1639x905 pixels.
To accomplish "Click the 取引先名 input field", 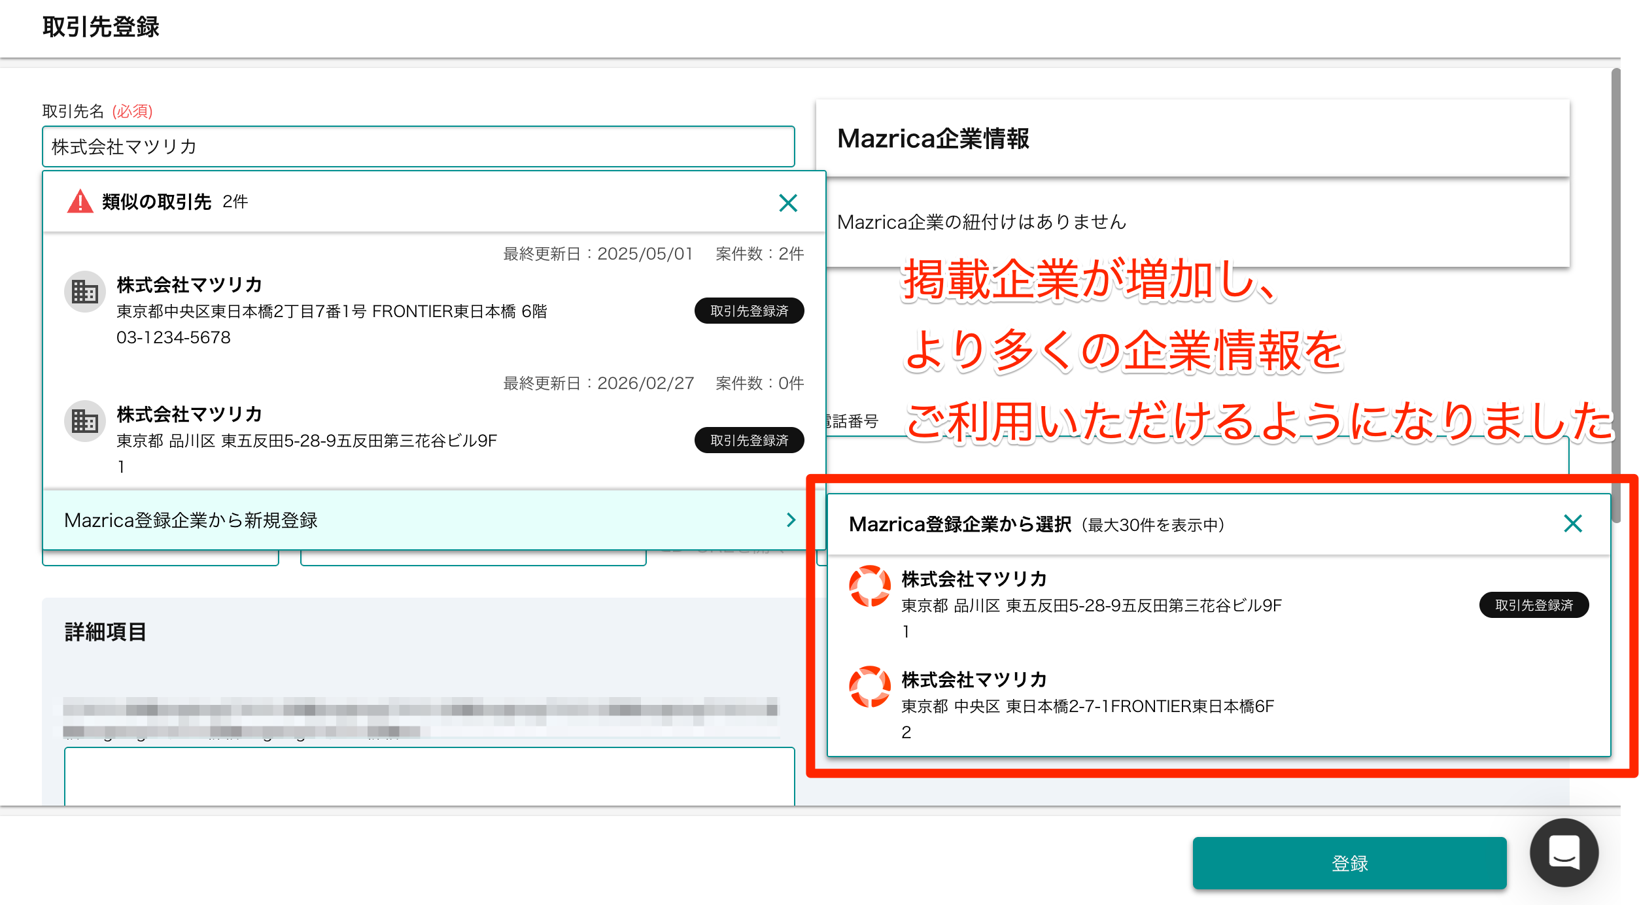I will (x=419, y=146).
